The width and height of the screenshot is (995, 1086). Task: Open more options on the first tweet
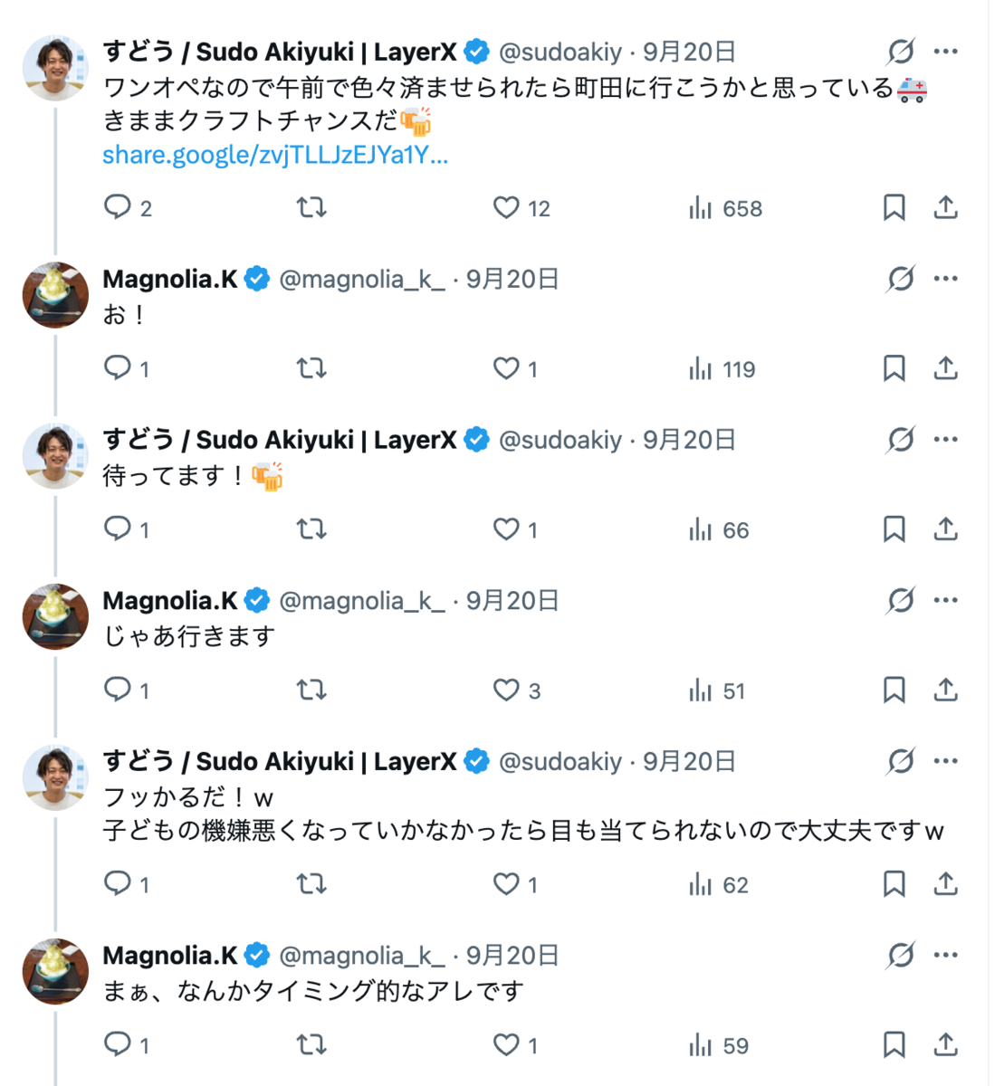pyautogui.click(x=945, y=52)
